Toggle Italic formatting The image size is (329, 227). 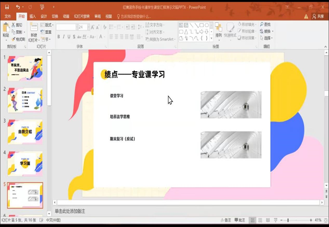tap(64, 37)
